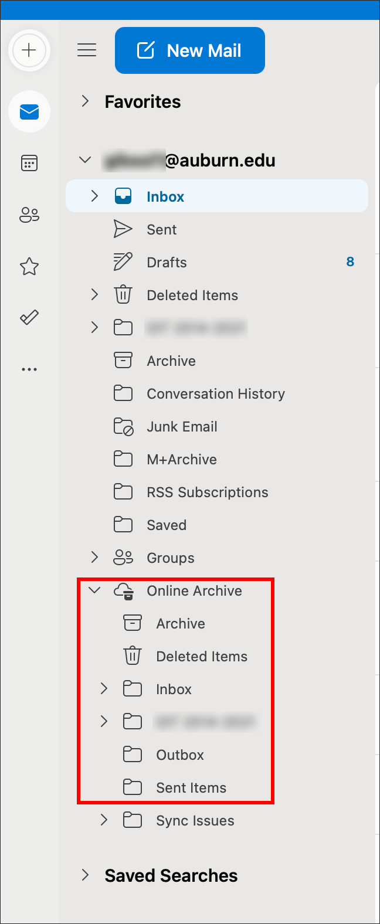The height and width of the screenshot is (924, 380).
Task: Click the trash icon under Online Archive
Action: (x=133, y=656)
